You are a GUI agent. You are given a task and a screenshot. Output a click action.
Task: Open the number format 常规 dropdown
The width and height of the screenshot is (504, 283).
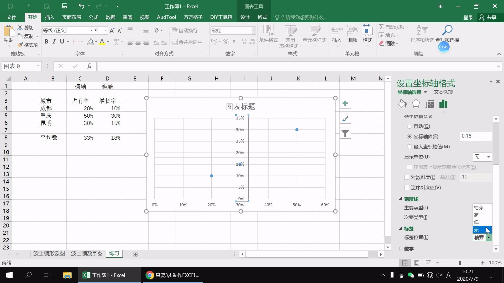pos(254,31)
